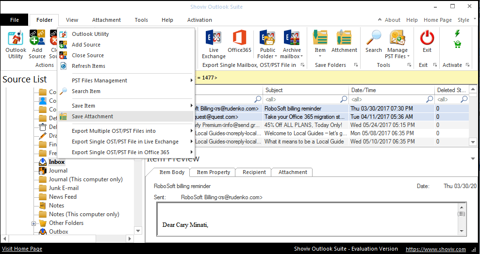Screen dimensions: 480x254
Task: Switch to the Activation ribbon tab
Action: tap(199, 20)
